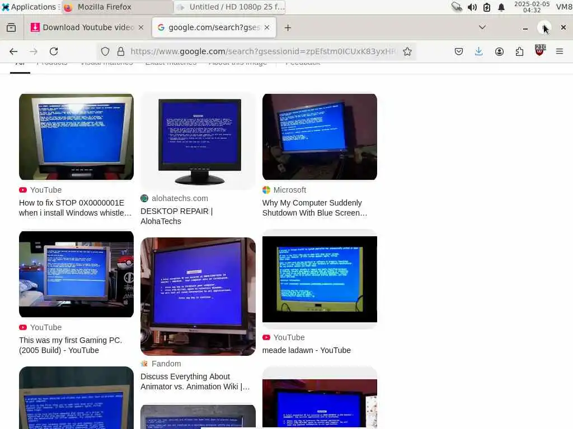This screenshot has width=573, height=429.
Task: Expand the list all tabs chevron
Action: tap(482, 27)
